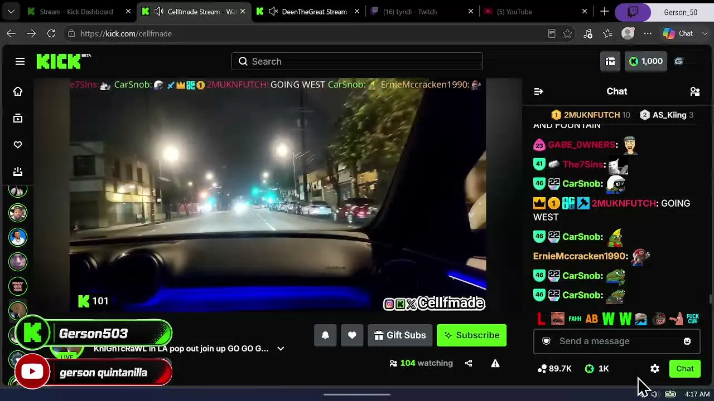Follow the channel with the heart button

pos(352,335)
